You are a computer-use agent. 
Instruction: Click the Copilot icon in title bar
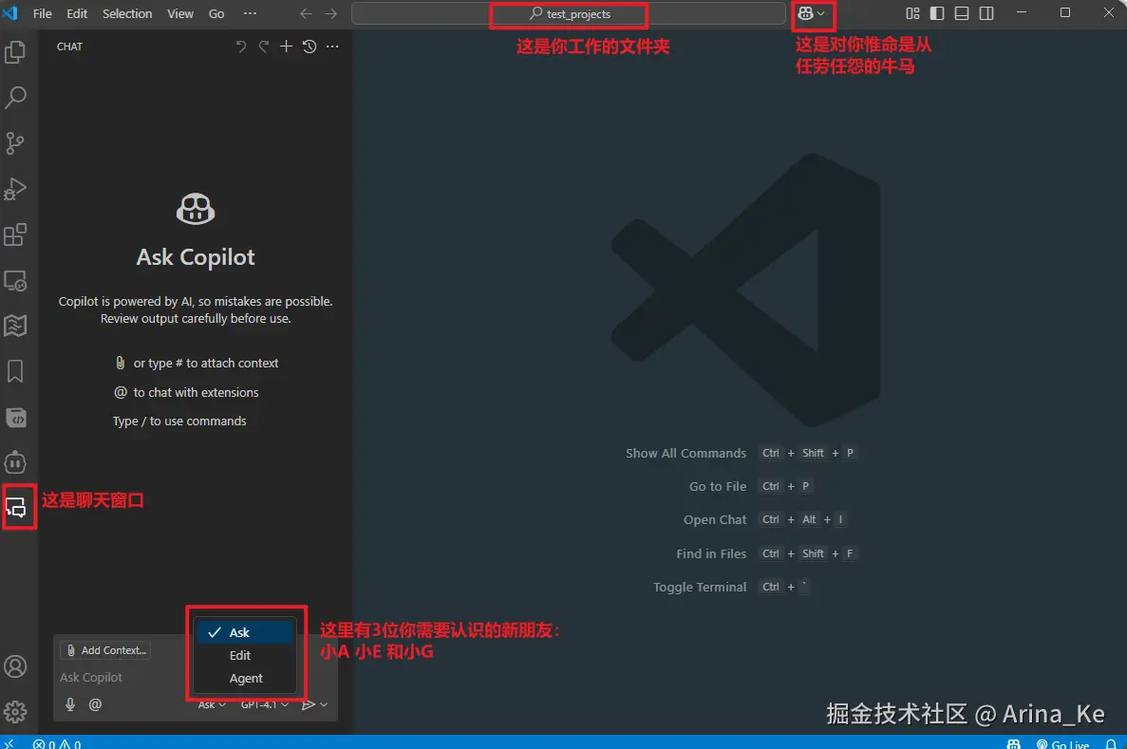tap(806, 13)
